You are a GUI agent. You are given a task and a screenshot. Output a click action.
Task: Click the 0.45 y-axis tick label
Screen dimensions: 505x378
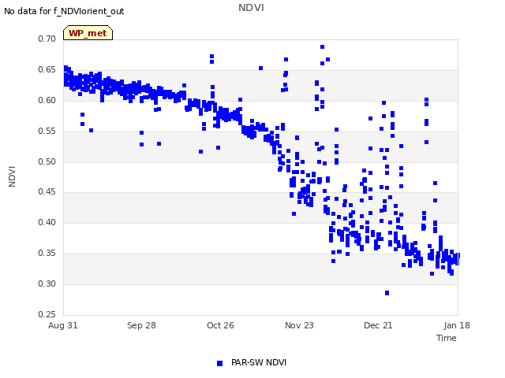pyautogui.click(x=47, y=192)
